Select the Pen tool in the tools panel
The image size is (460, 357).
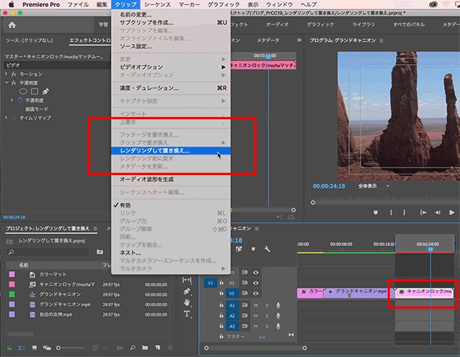(x=187, y=291)
